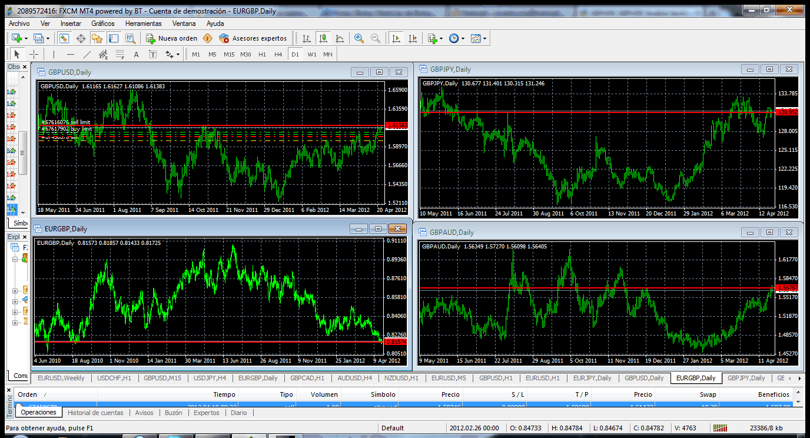Select the Fibonacci retracement tool
The image size is (810, 438).
coord(119,54)
